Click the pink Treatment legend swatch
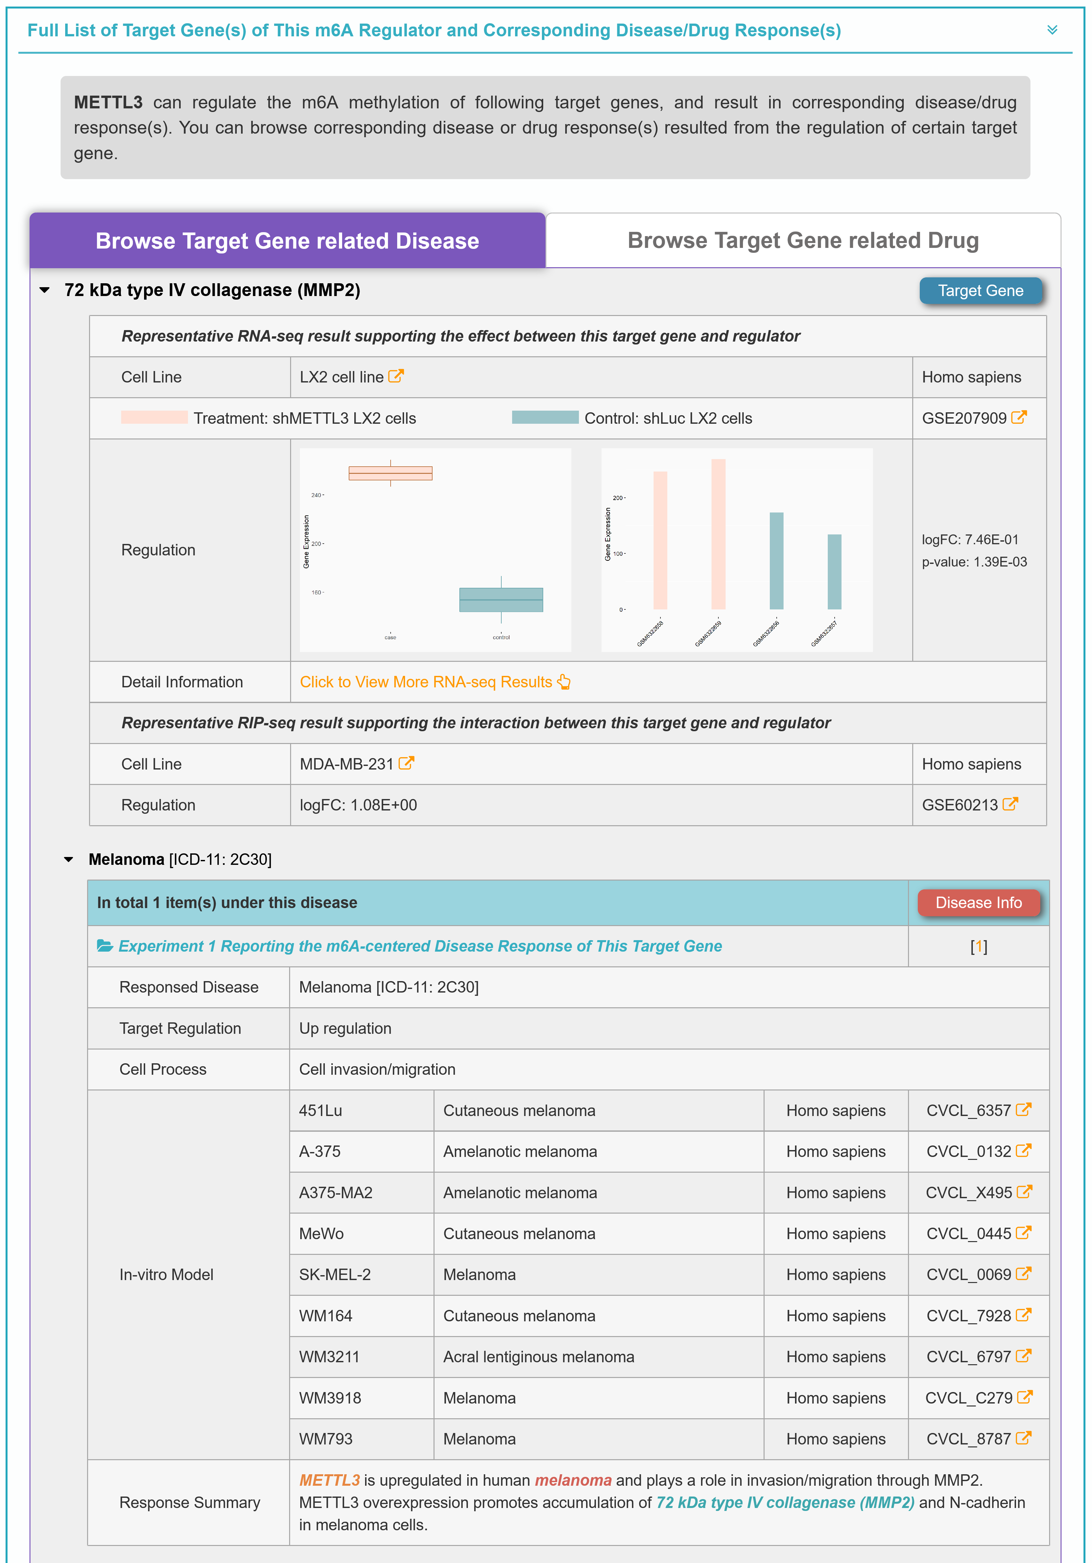This screenshot has height=1563, width=1092. click(154, 417)
